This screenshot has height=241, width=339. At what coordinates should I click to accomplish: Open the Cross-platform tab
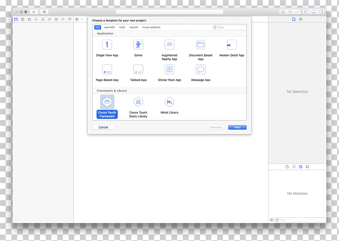[x=151, y=27]
